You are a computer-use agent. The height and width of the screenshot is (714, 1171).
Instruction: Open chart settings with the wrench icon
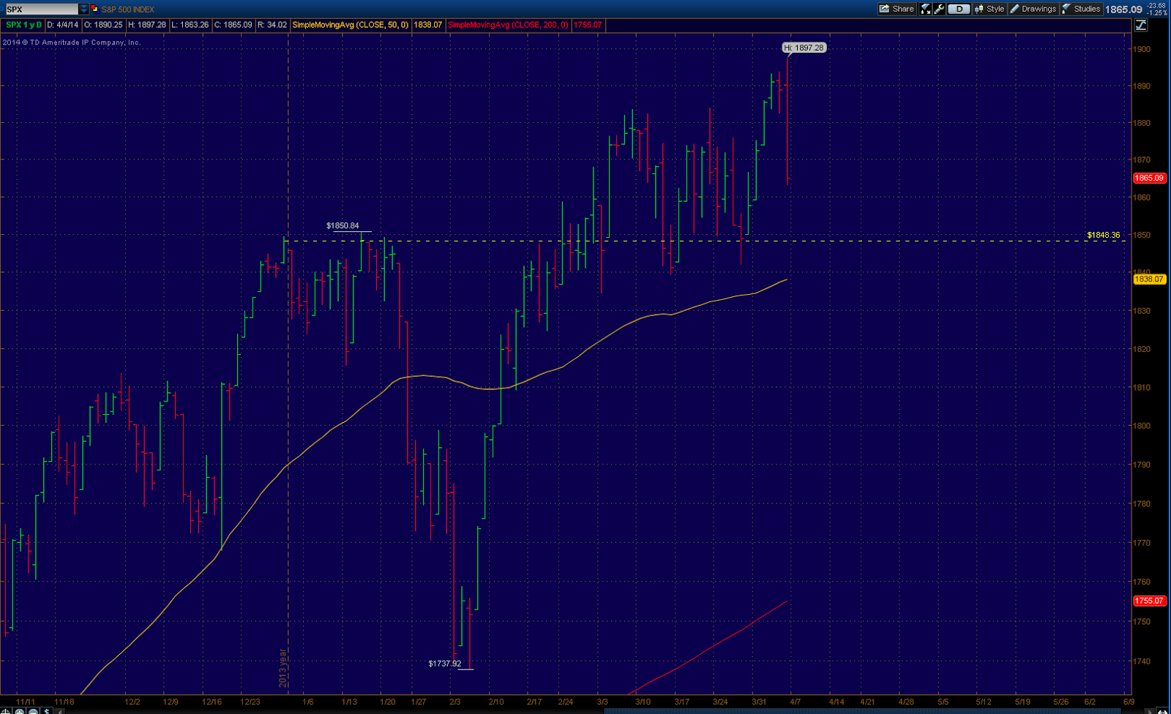tap(940, 9)
